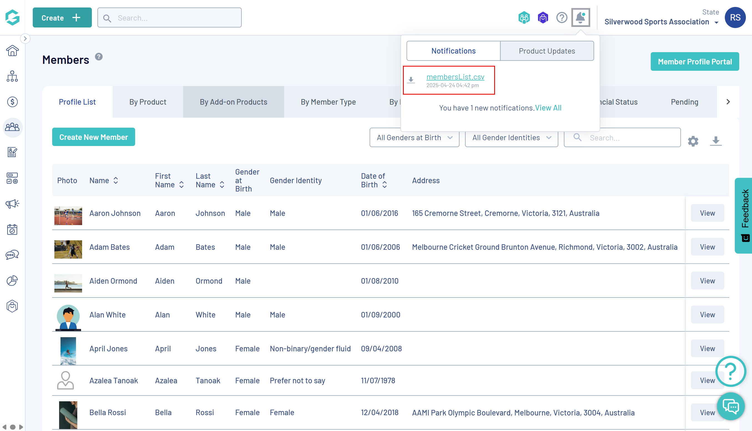This screenshot has width=752, height=431.
Task: Download the member list with arrow icon
Action: click(716, 141)
